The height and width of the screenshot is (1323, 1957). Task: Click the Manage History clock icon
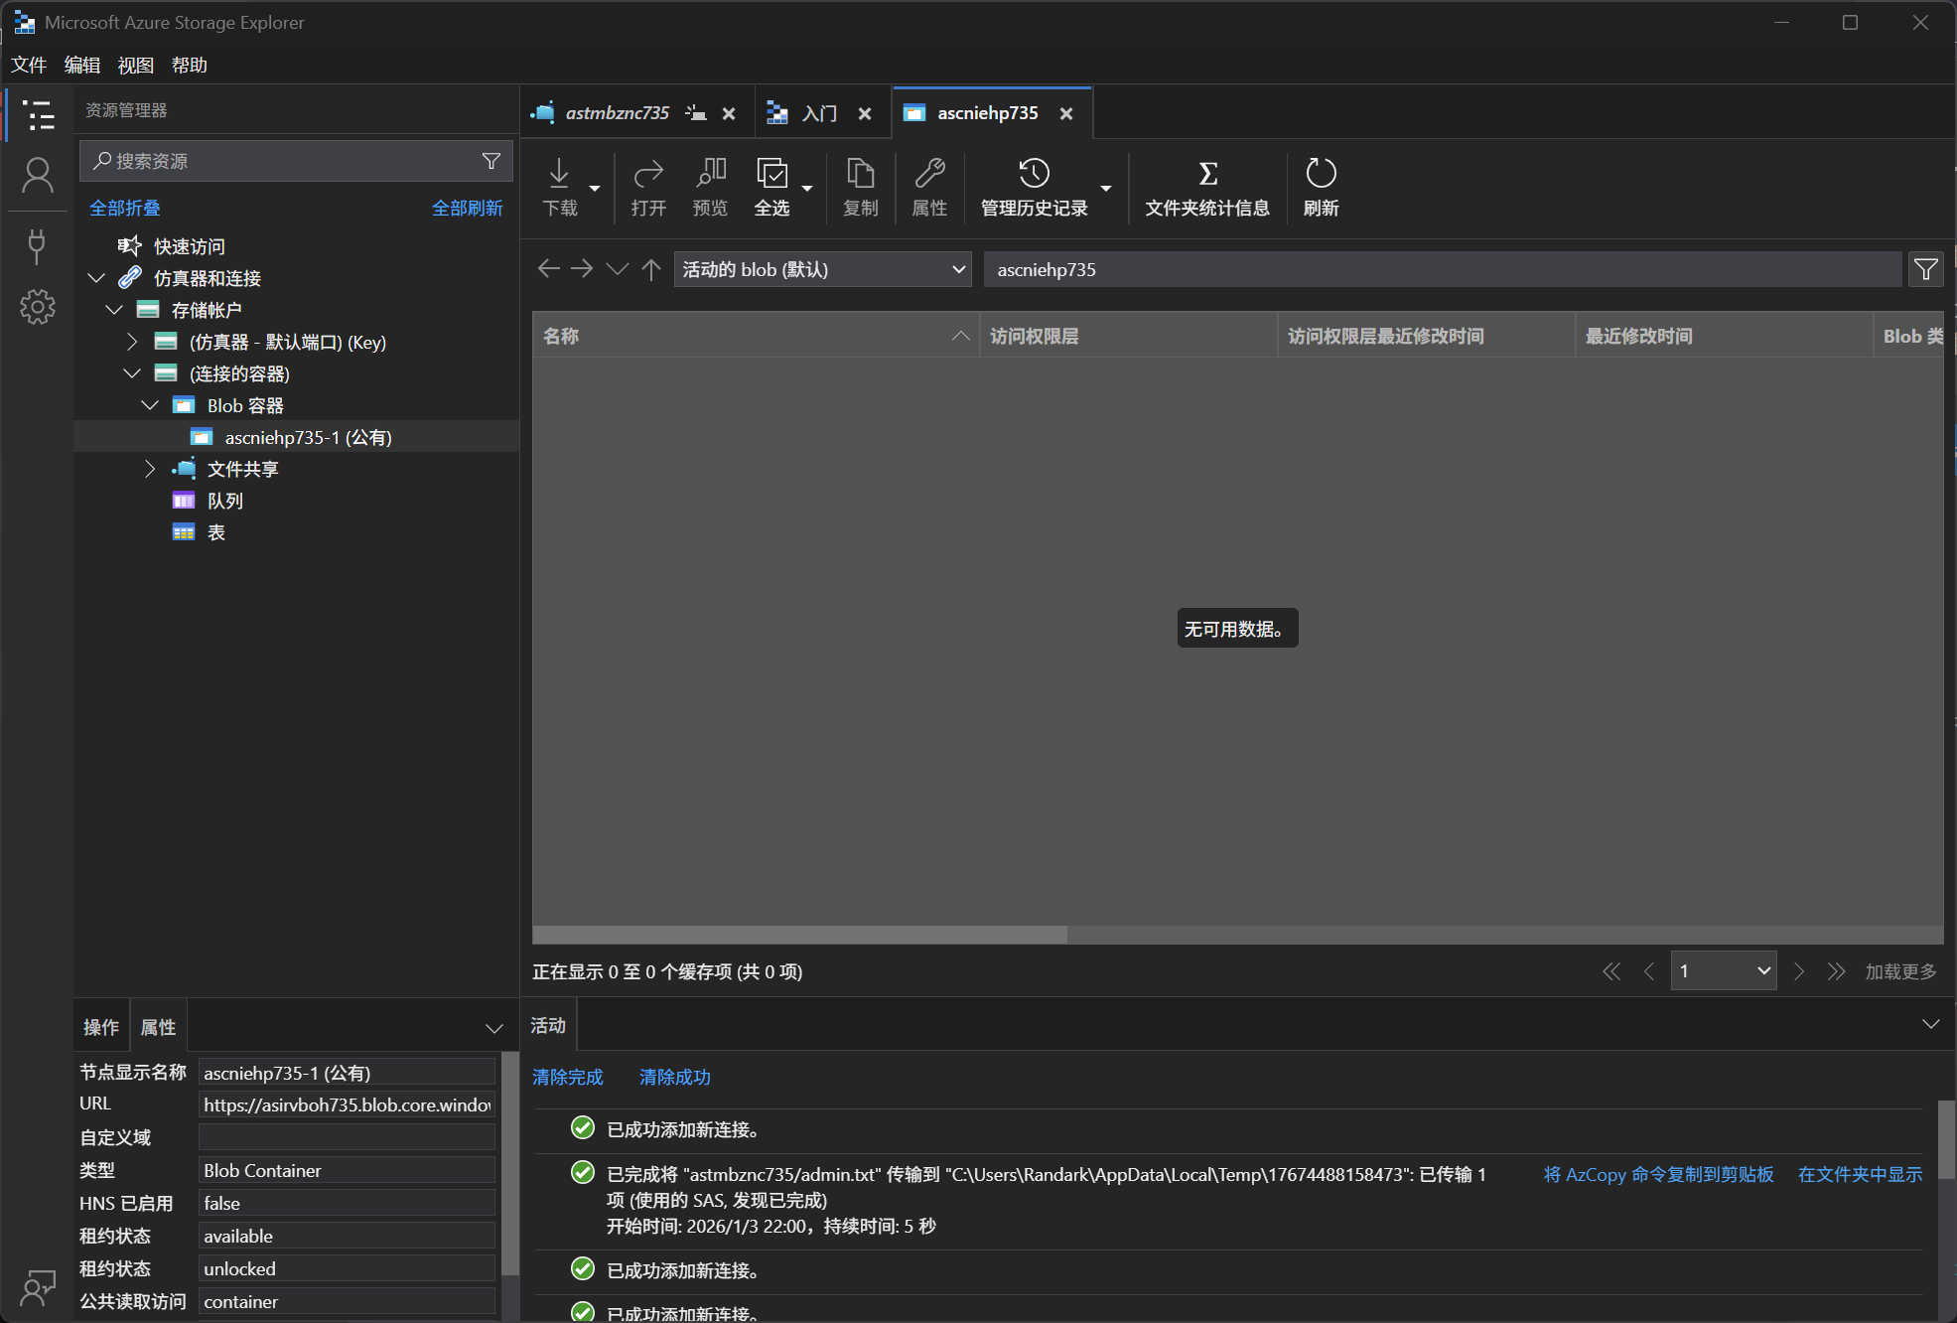point(1034,175)
